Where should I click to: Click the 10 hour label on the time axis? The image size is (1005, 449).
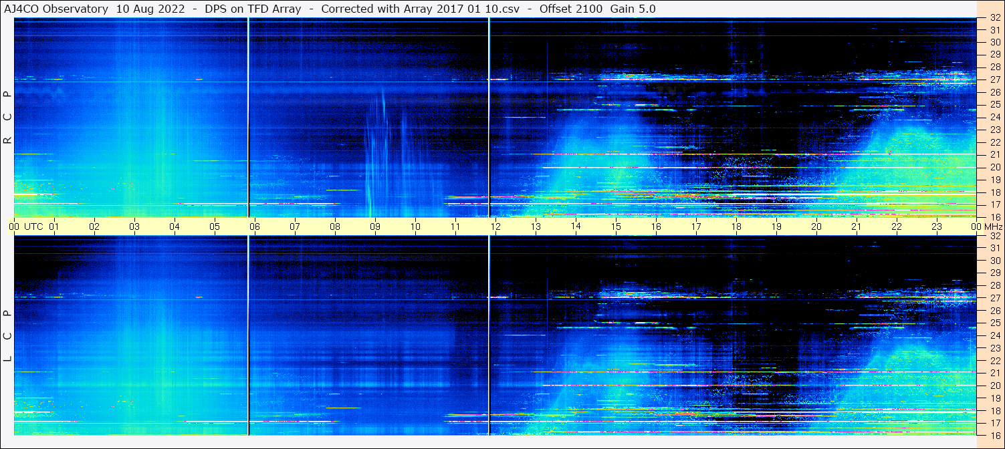pos(415,227)
